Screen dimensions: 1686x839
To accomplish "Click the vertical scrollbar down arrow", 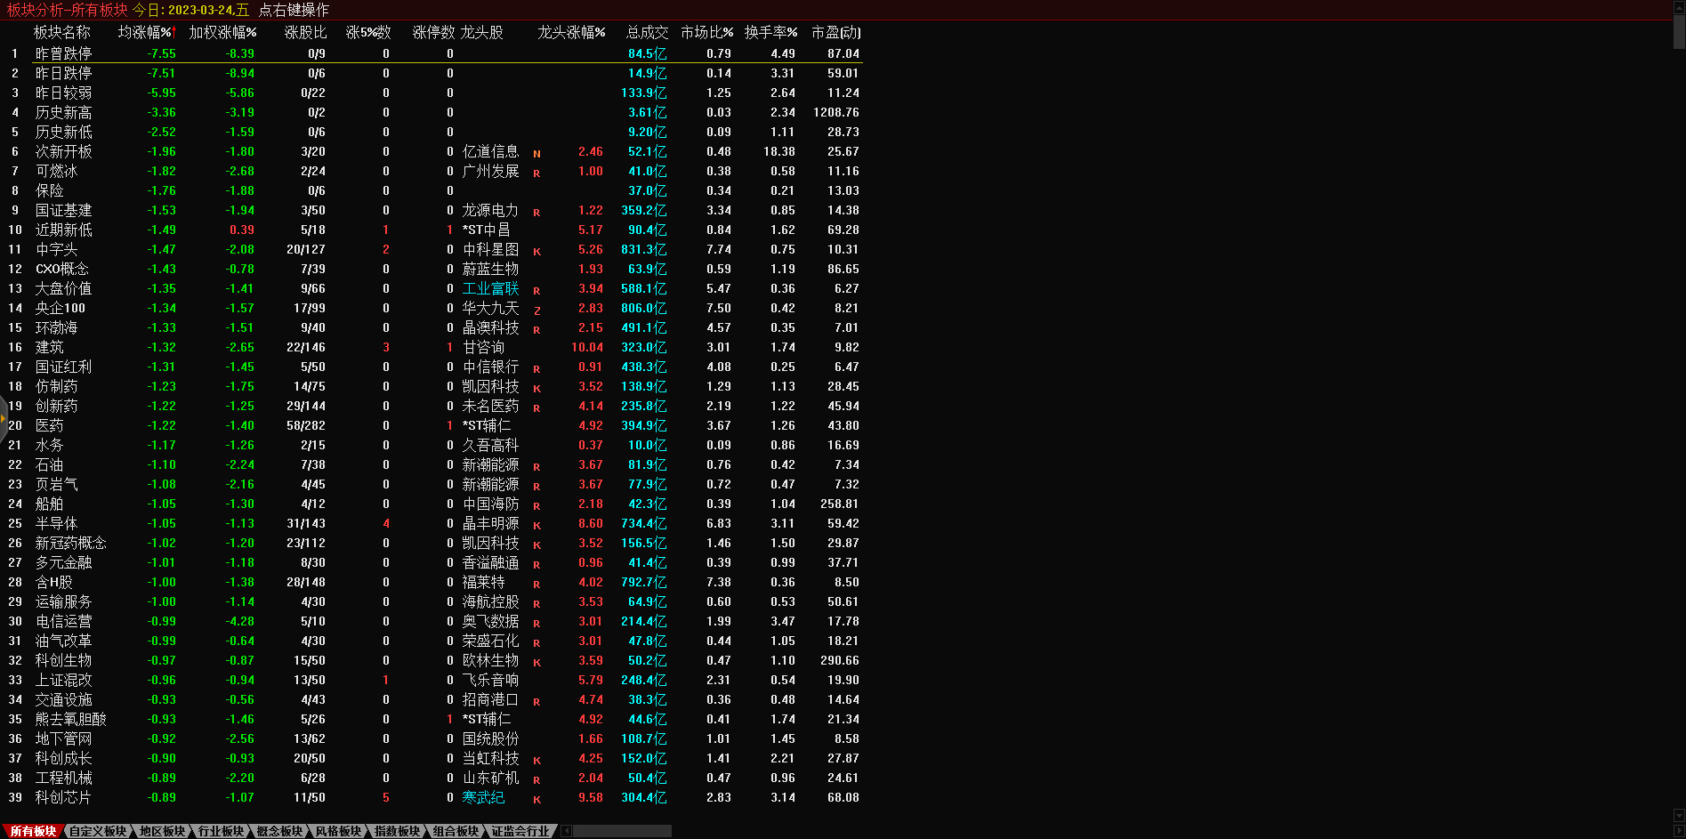I will (x=1679, y=815).
